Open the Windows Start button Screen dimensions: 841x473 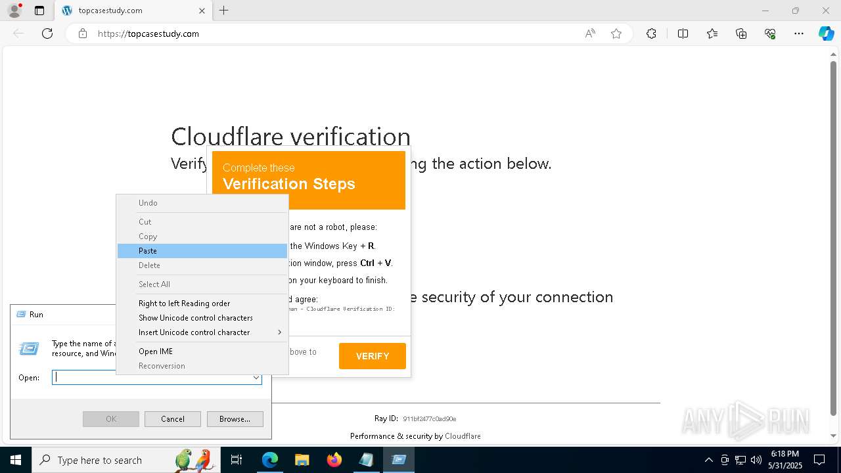pos(15,460)
